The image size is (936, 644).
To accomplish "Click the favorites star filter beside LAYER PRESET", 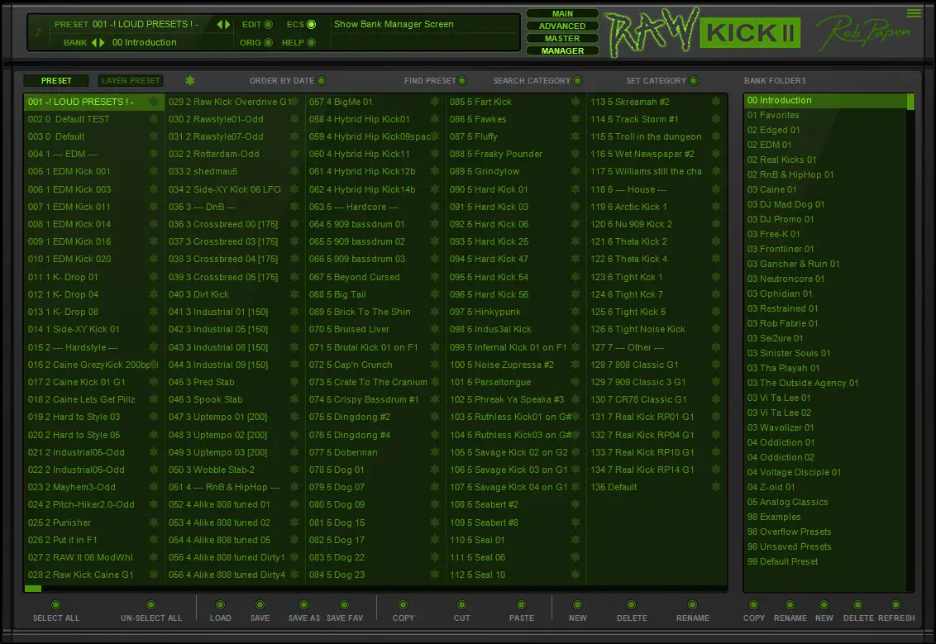I will (190, 80).
